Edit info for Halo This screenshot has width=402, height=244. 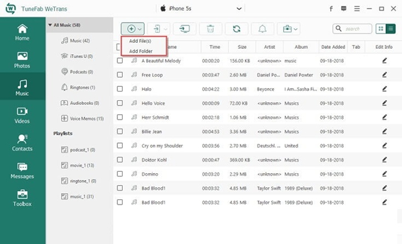click(x=385, y=89)
